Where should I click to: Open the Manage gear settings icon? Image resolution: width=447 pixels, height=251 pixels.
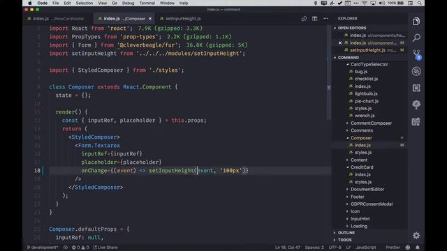416,236
